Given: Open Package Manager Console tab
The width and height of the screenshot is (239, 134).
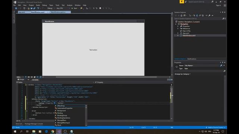Looking at the screenshot, I should pyautogui.click(x=34, y=124).
